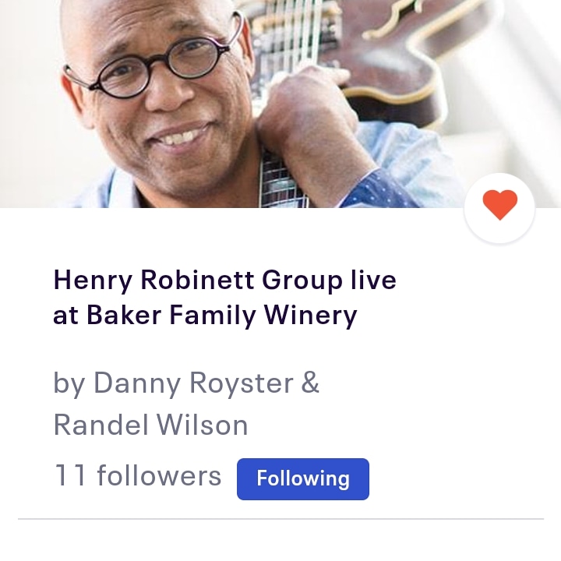Click the word "followers"
This screenshot has height=561, width=561.
click(x=159, y=475)
